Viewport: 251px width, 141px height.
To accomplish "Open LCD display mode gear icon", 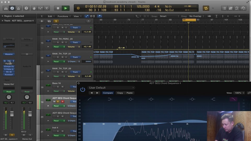I will (78, 8).
